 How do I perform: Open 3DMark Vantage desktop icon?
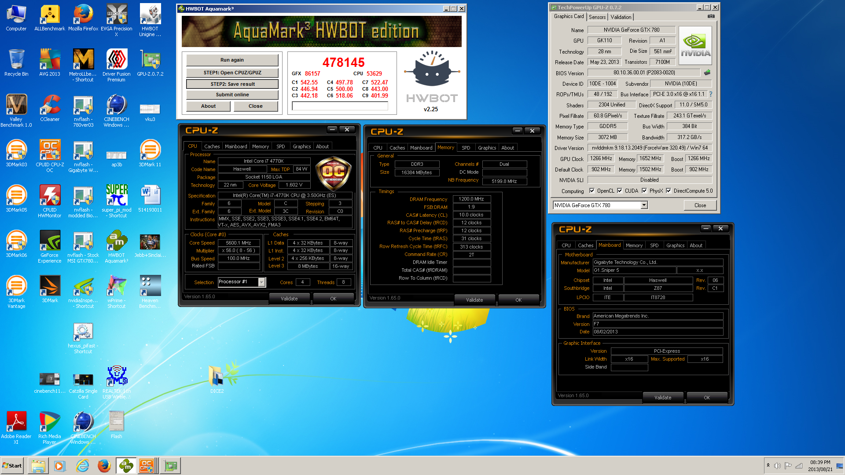(16, 292)
